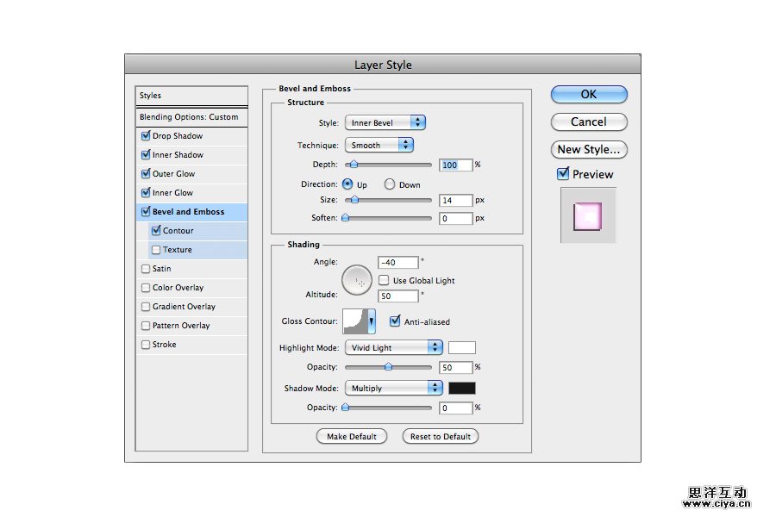776x517 pixels.
Task: Enable the Texture checkbox
Action: point(155,250)
